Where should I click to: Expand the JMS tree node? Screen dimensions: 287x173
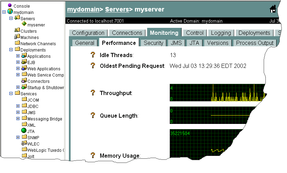pyautogui.click(x=18, y=112)
